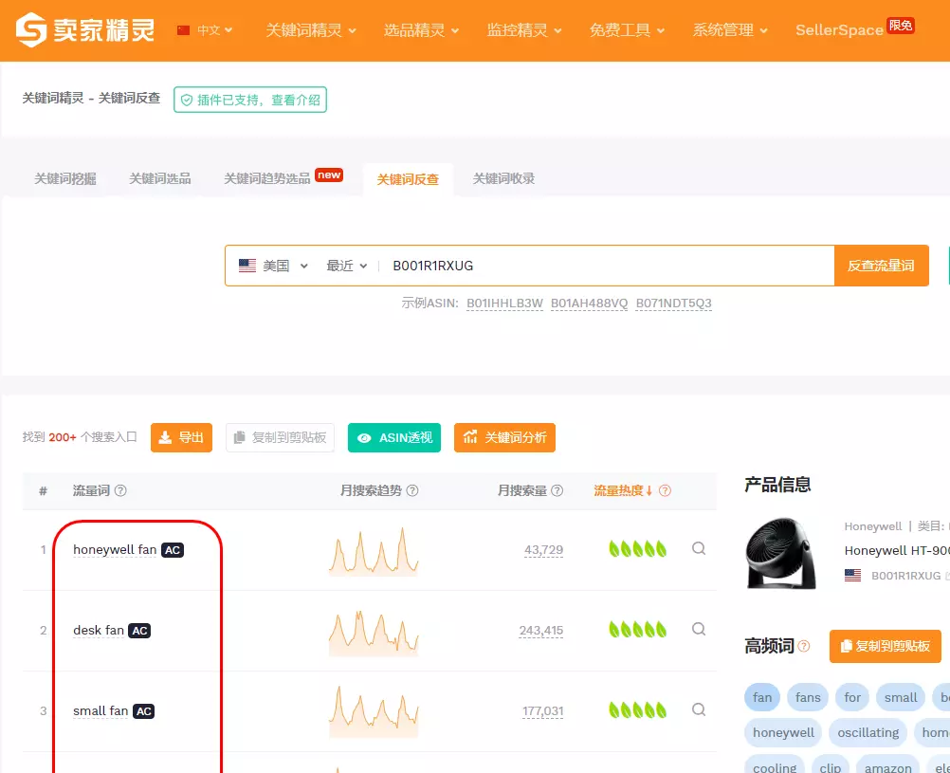This screenshot has height=773, width=950.
Task: Click the Honeywell fan product thumbnail
Action: pyautogui.click(x=781, y=553)
